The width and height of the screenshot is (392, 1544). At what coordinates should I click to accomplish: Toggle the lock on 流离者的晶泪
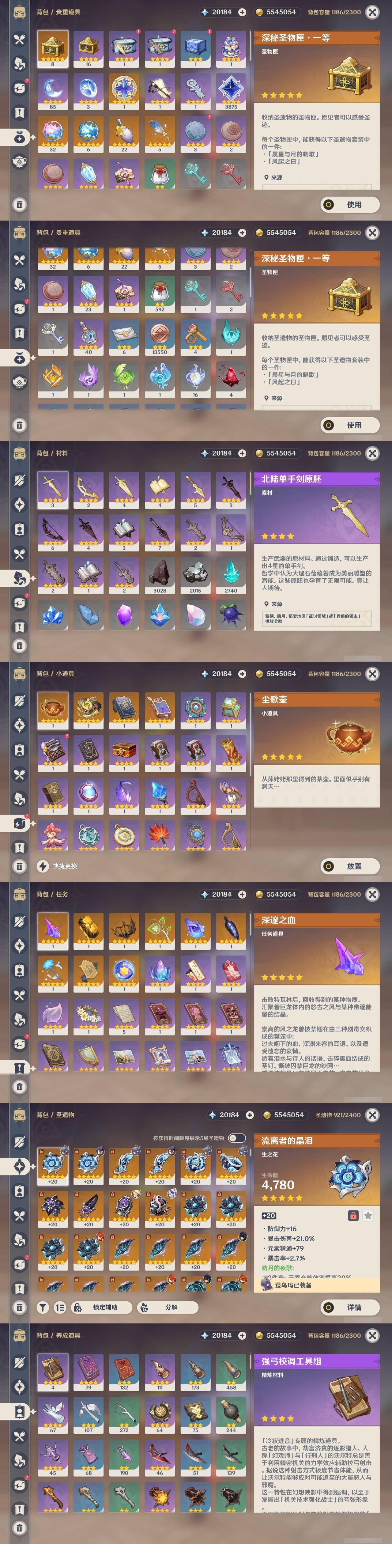point(353,1216)
